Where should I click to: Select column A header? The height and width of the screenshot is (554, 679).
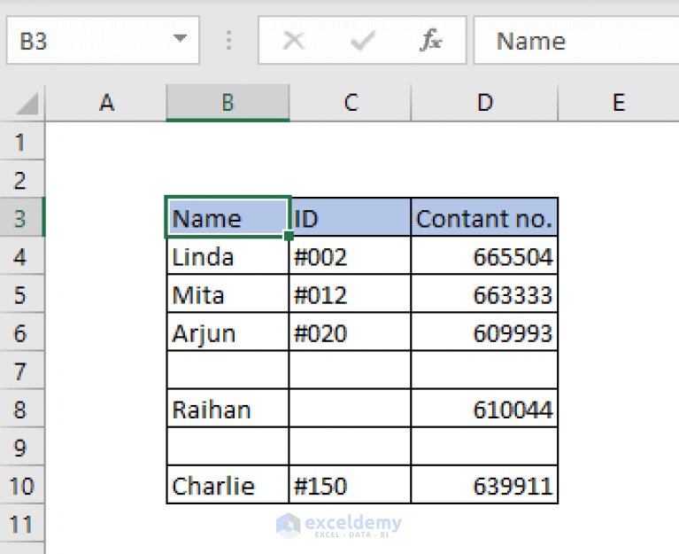106,103
